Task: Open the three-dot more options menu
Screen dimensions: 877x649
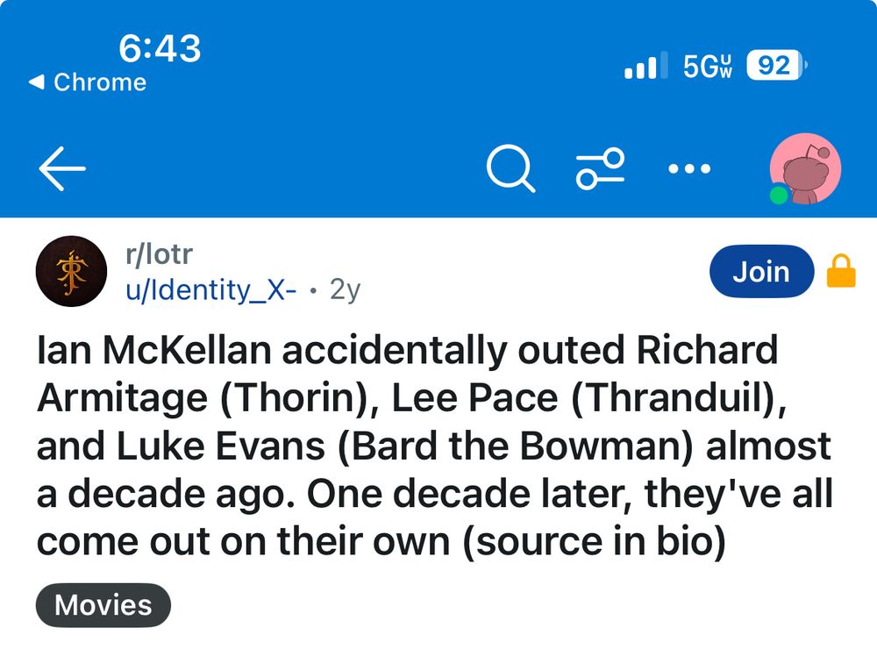Action: click(688, 168)
